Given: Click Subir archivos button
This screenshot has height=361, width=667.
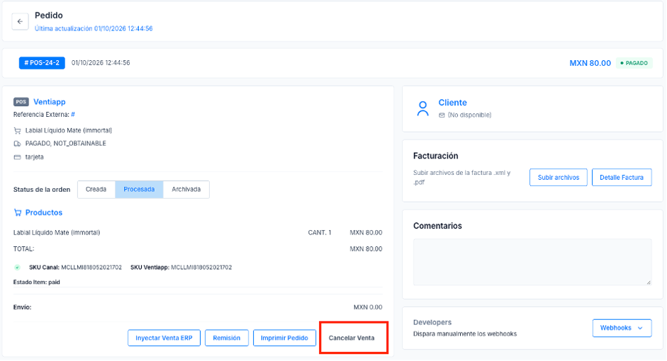Looking at the screenshot, I should coord(559,178).
